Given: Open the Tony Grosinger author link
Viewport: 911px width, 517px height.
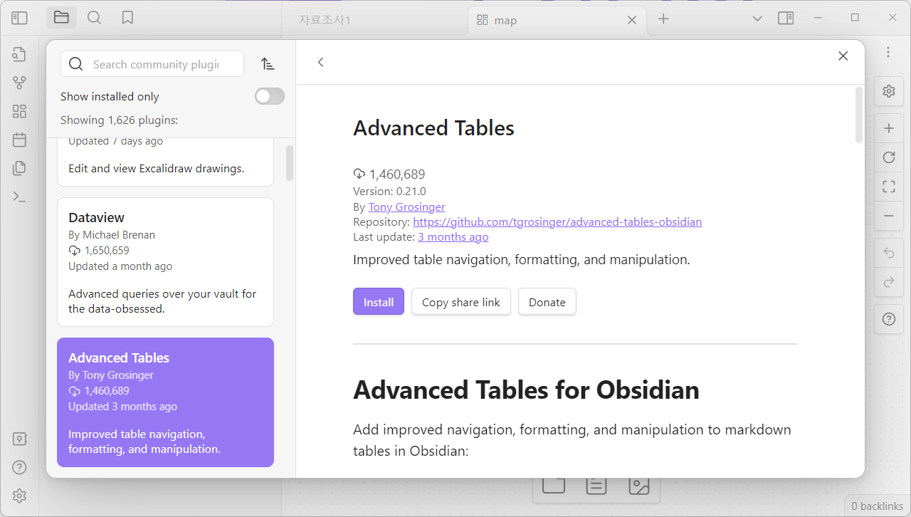Looking at the screenshot, I should pyautogui.click(x=407, y=207).
